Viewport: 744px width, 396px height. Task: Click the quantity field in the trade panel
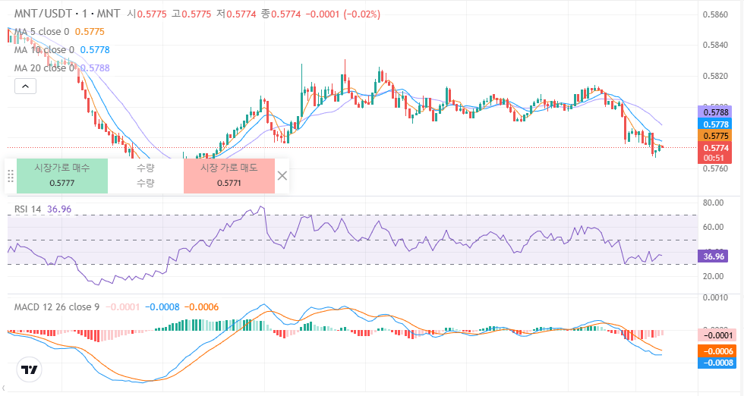pyautogui.click(x=146, y=176)
